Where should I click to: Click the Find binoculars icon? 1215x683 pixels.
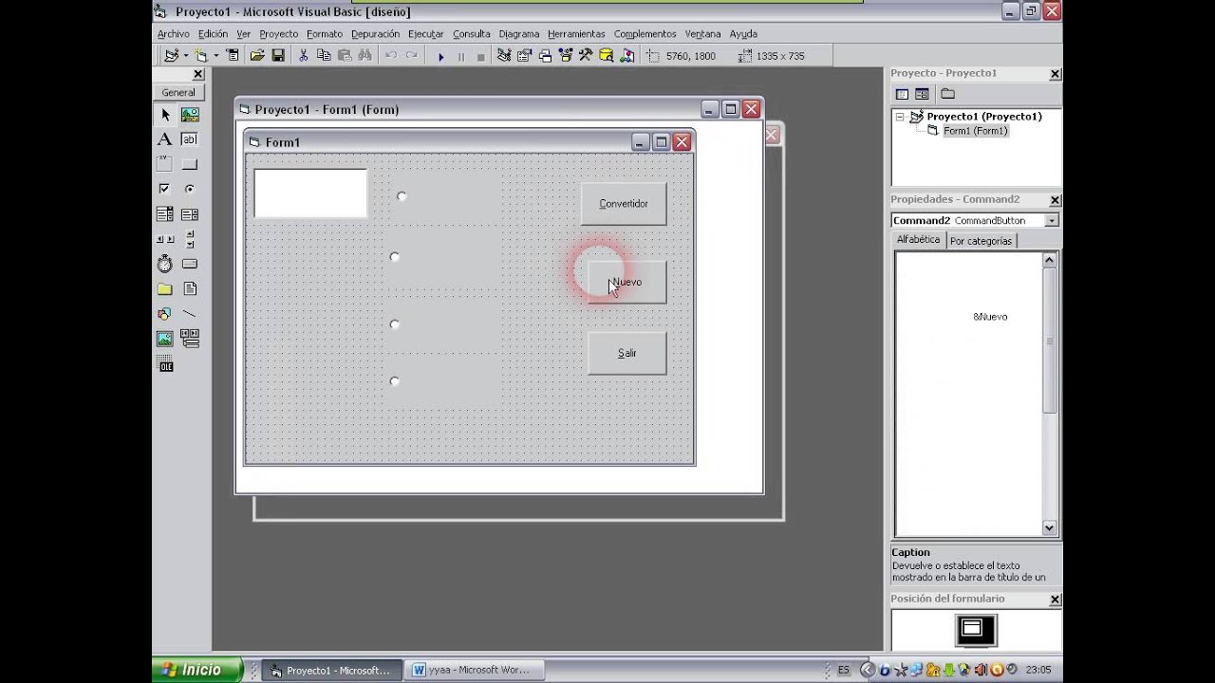pos(364,56)
